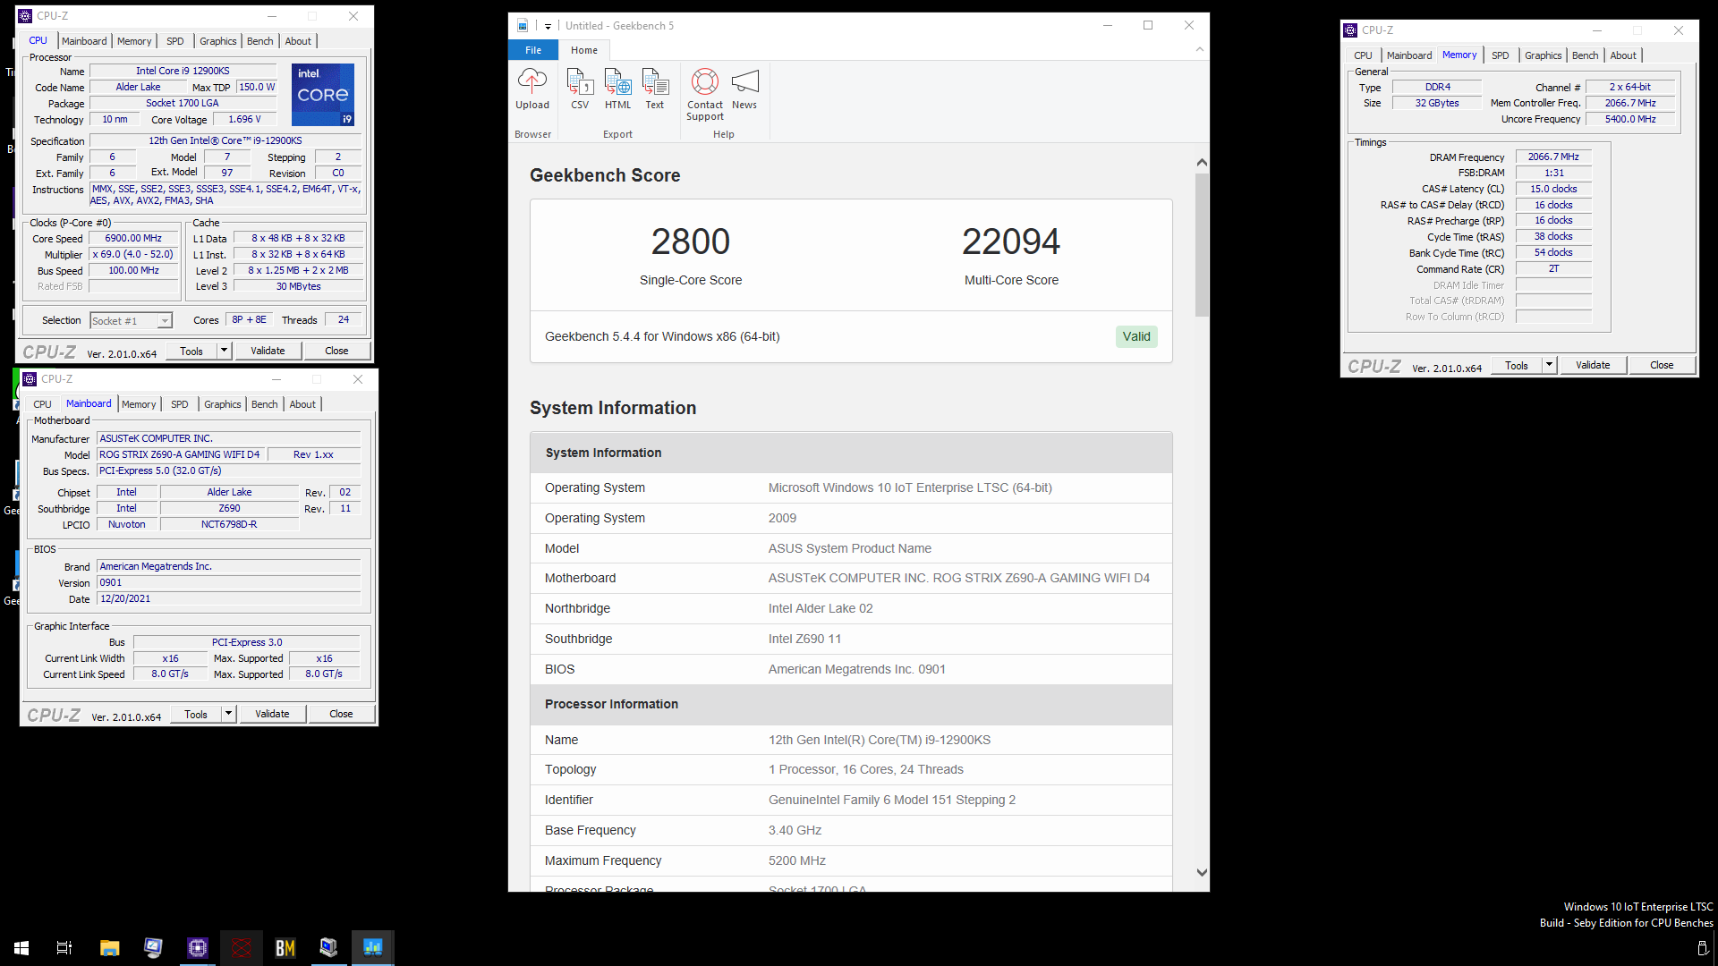Export results as HTML
The image size is (1718, 966).
[617, 89]
